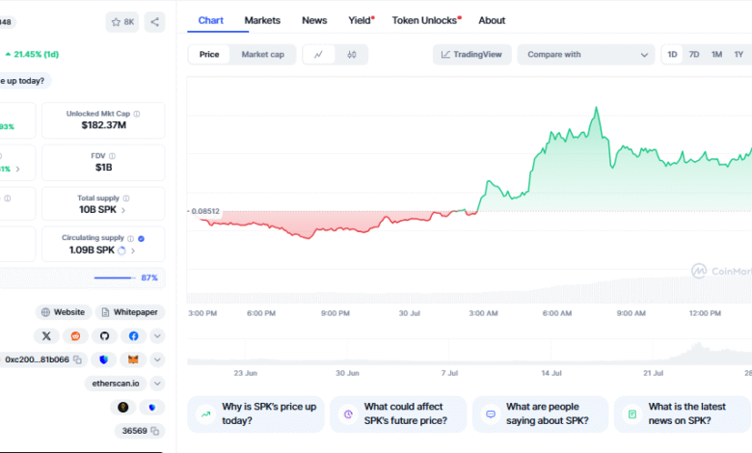Viewport: 752px width, 453px height.
Task: Open the Compare with dropdown
Action: (586, 55)
